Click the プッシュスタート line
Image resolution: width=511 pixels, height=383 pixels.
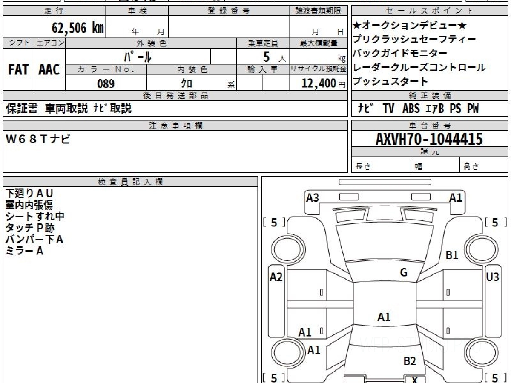390,81
